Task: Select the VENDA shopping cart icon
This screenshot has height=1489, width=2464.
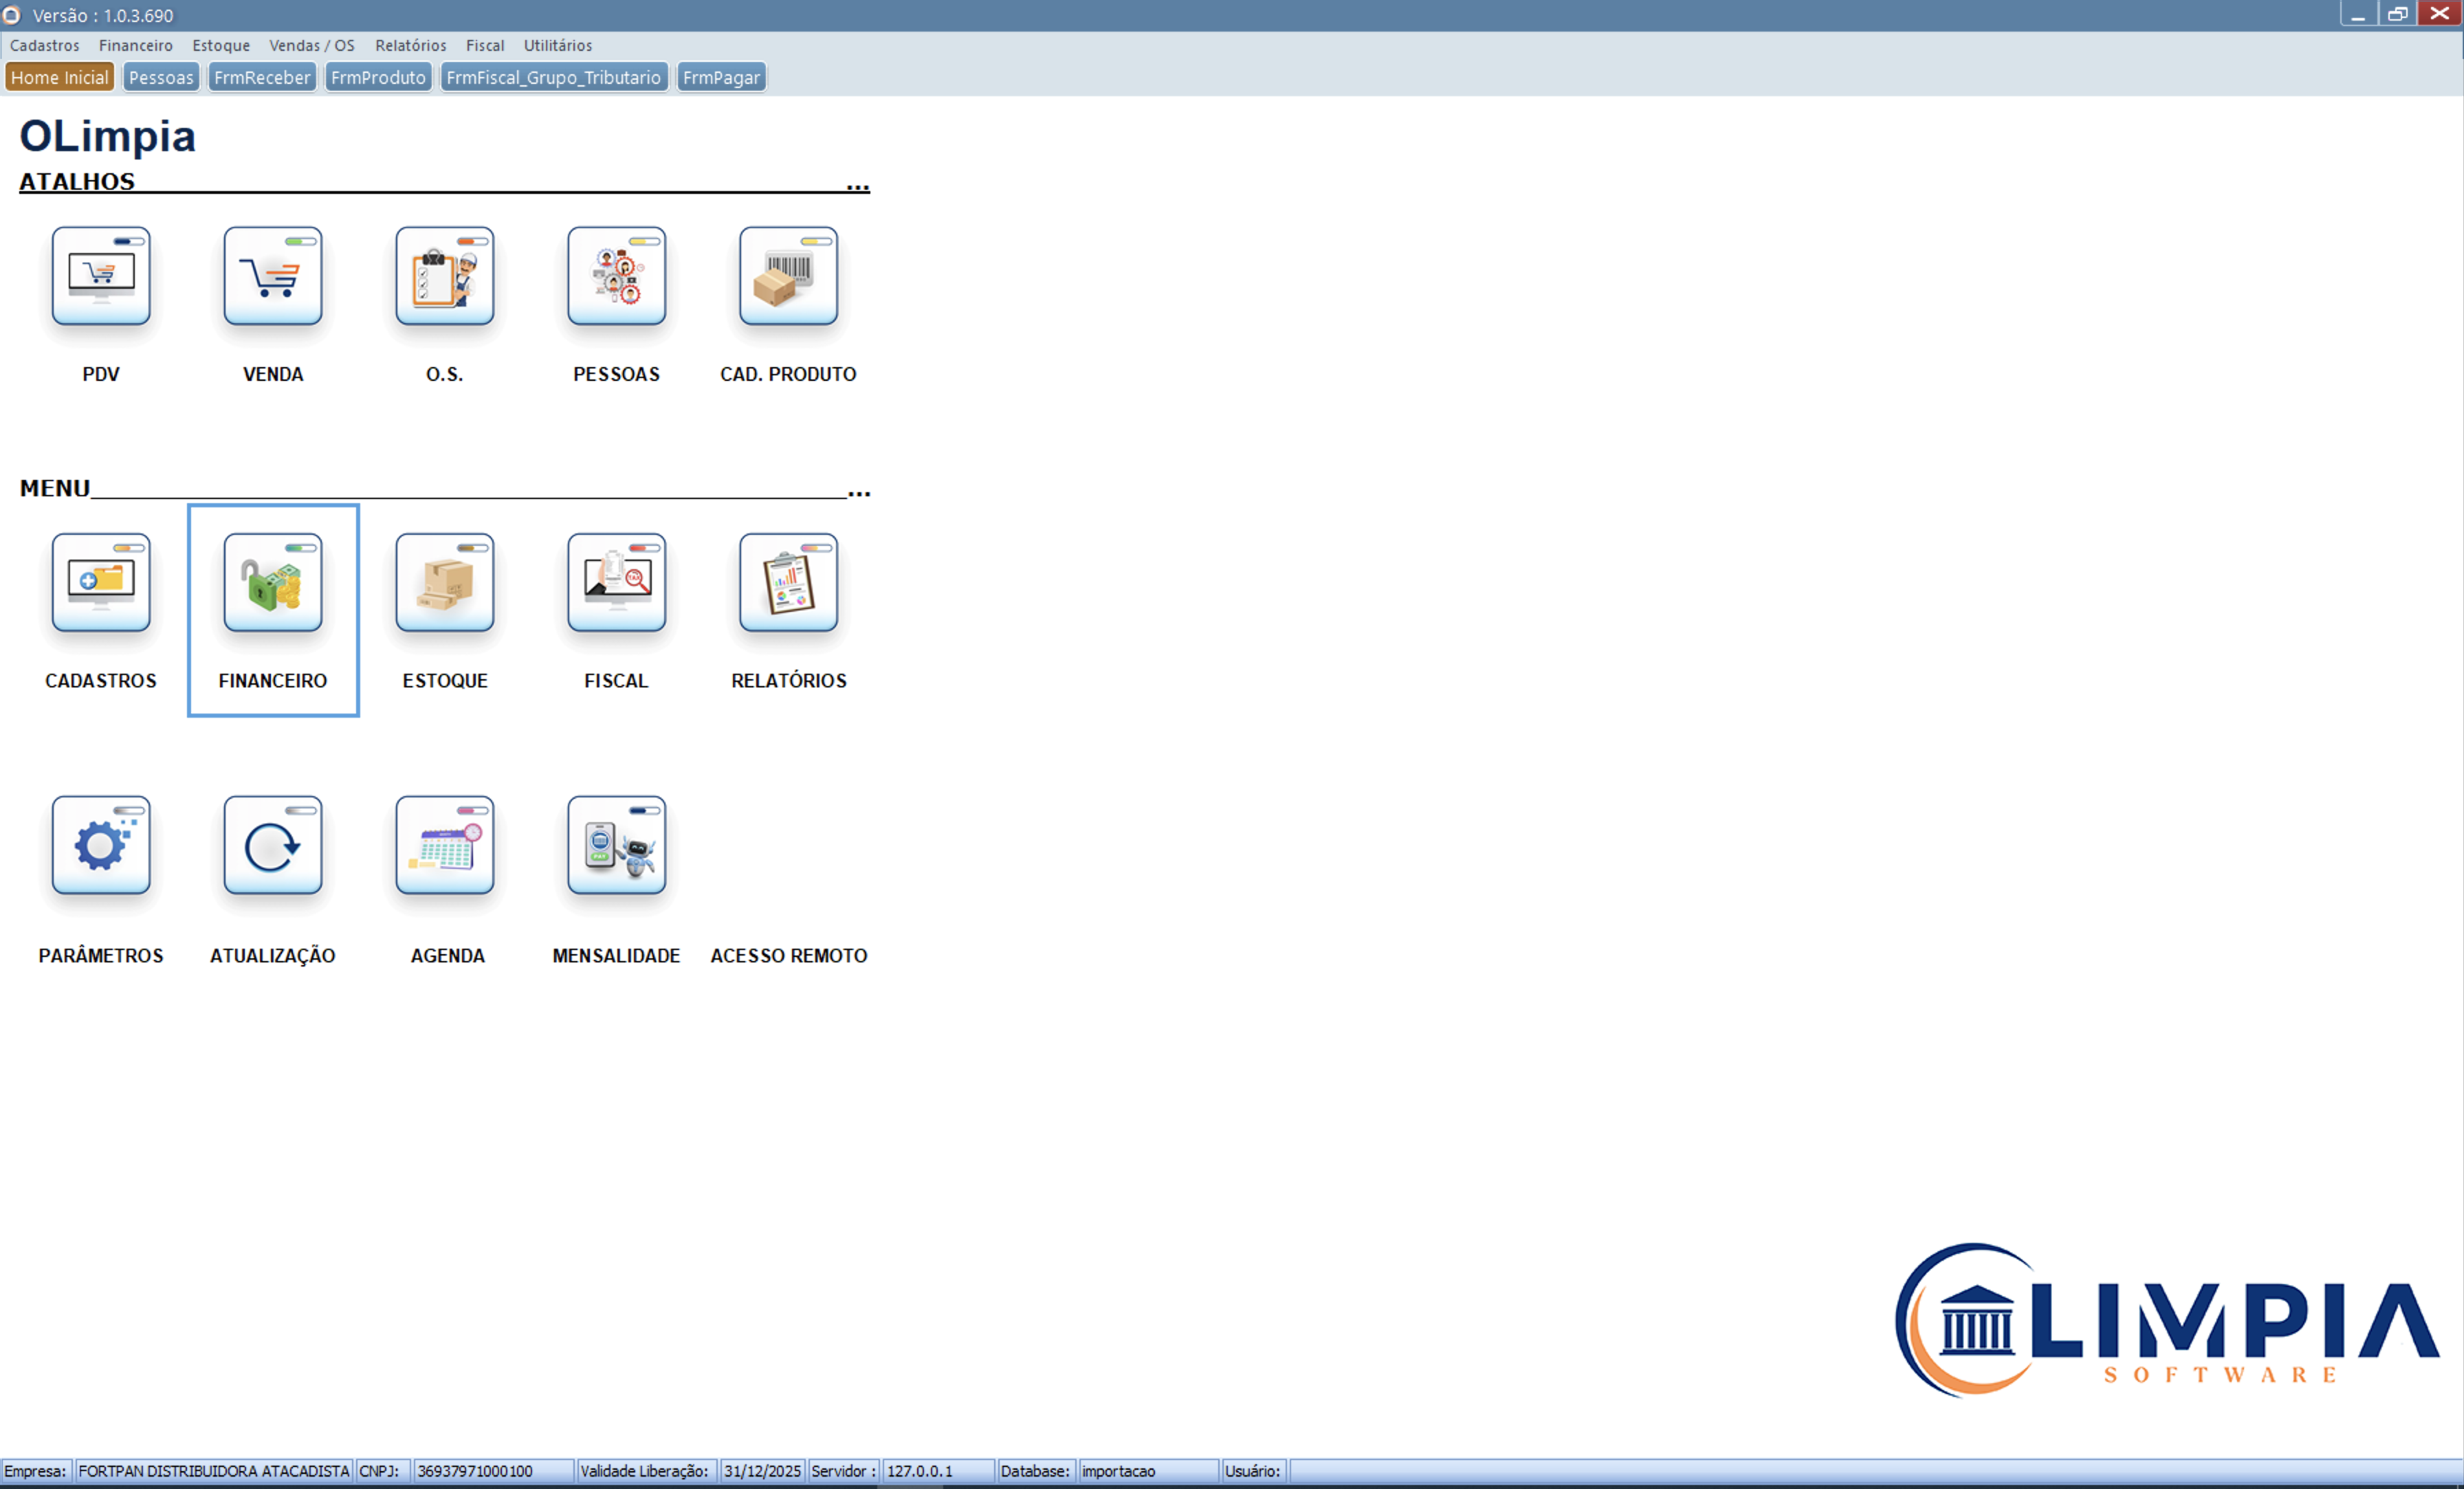Action: coord(272,277)
